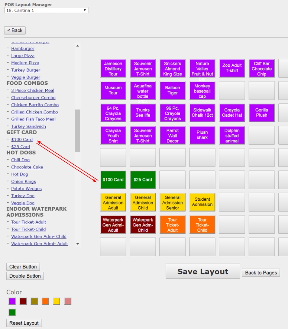Screen dimensions: 288x329
Task: Select the Cheeseburger Combo link
Action: tap(33, 97)
